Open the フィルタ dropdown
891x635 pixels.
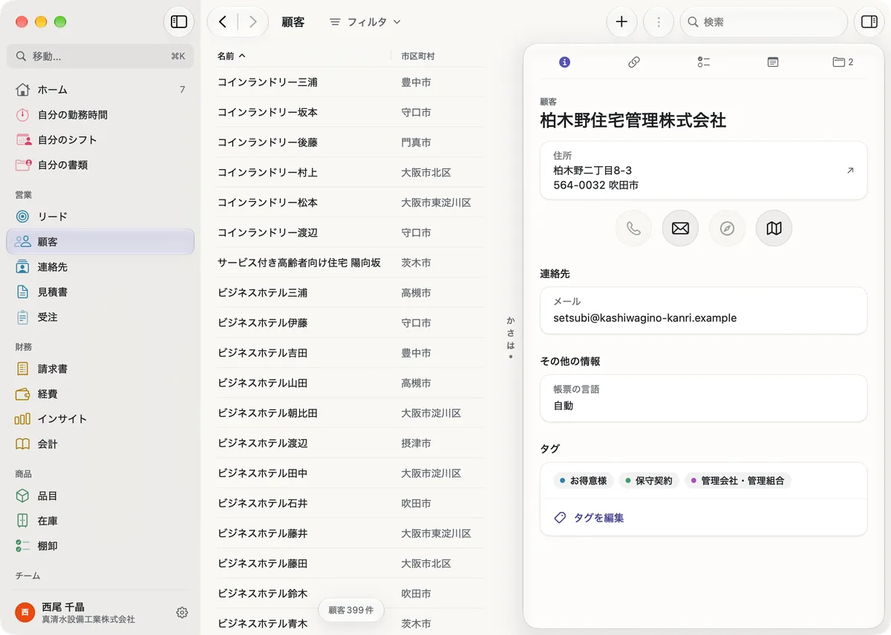click(x=365, y=22)
